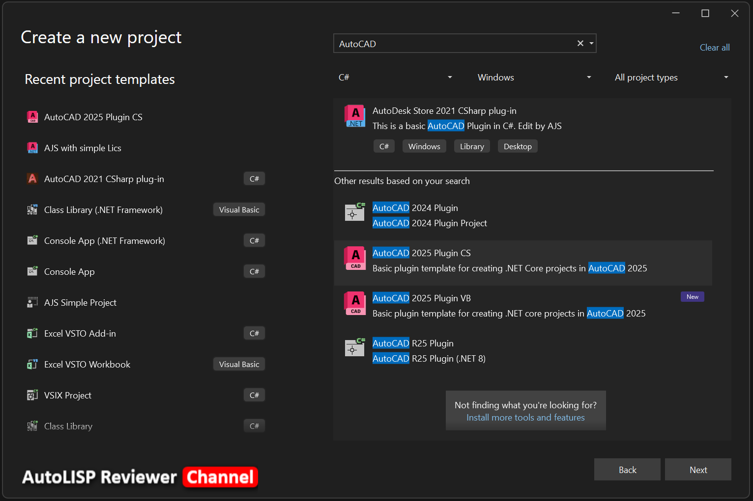Viewport: 753px width, 501px height.
Task: Click the AutoCAD 2025 Plugin CS recent template icon
Action: pos(32,117)
